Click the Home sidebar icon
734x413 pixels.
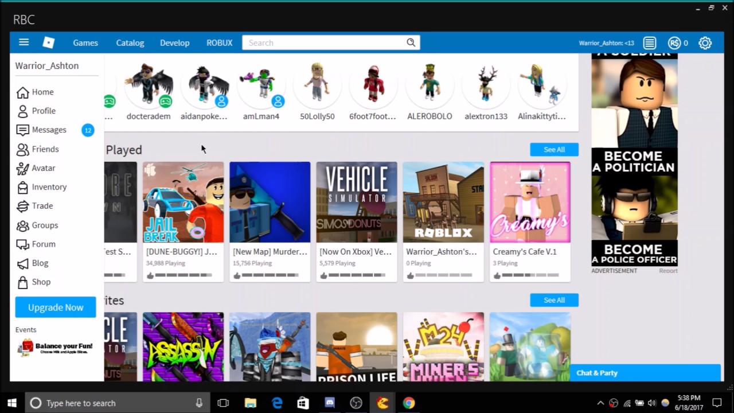click(22, 92)
